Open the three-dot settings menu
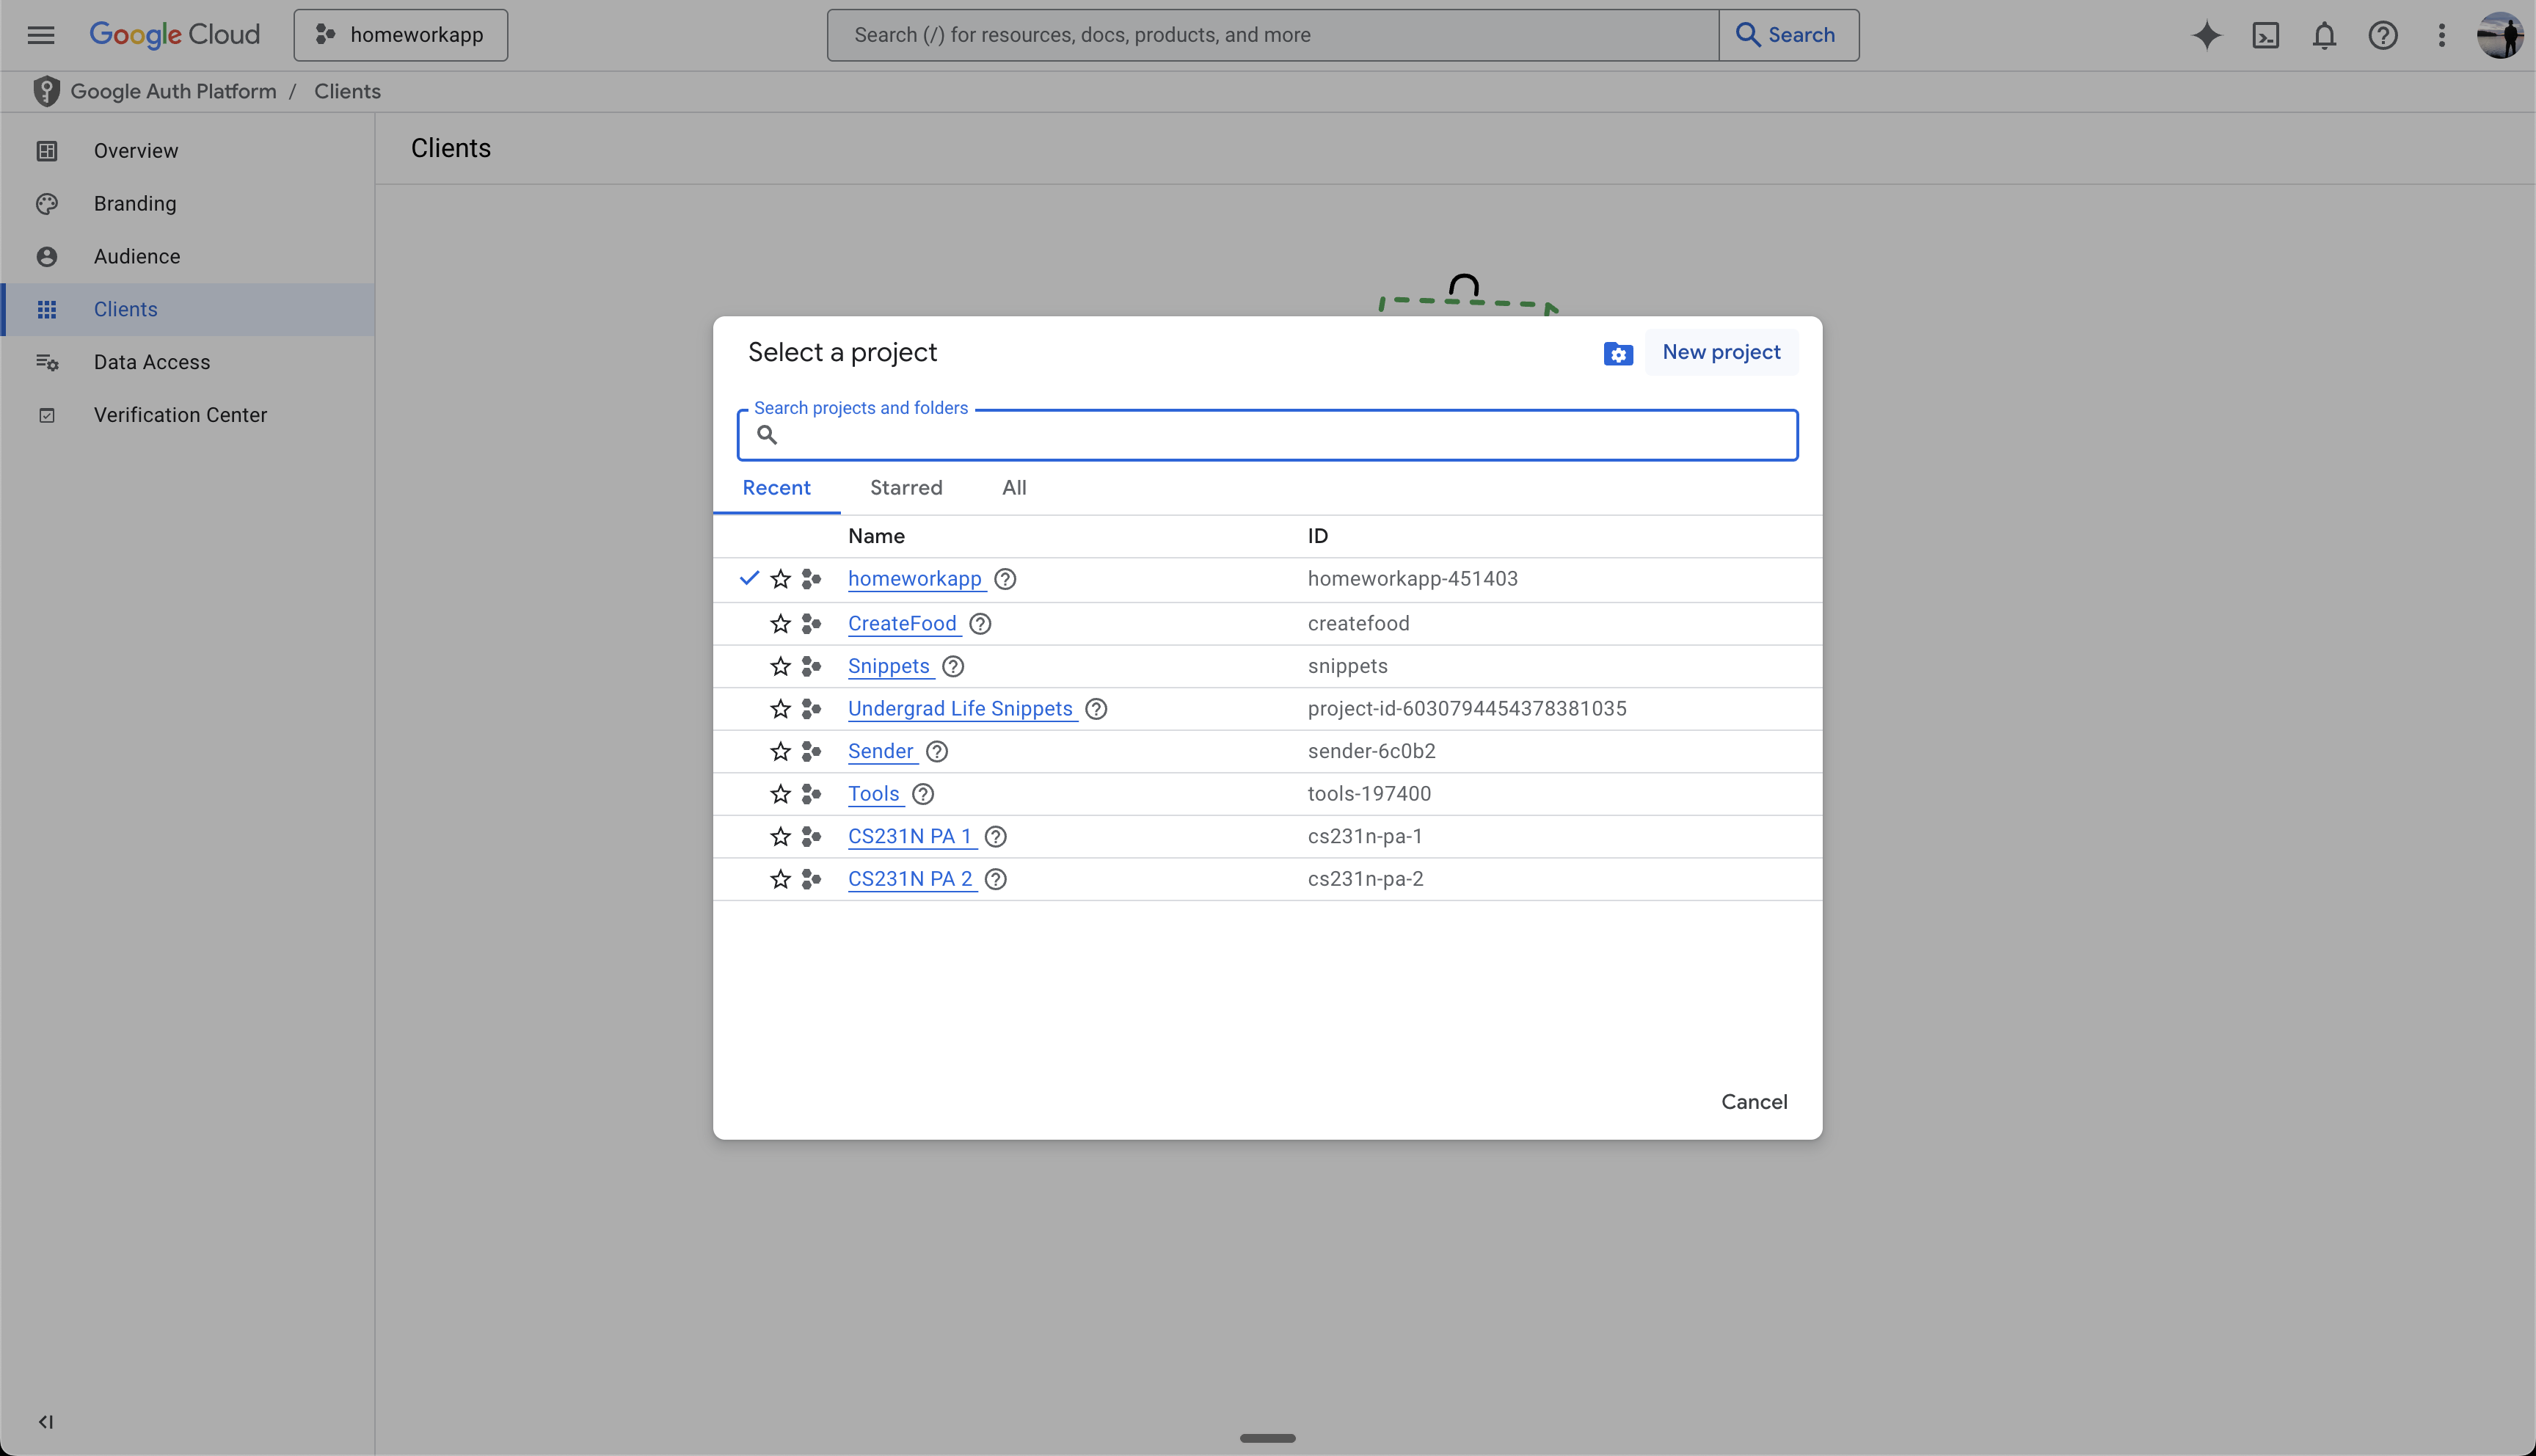The width and height of the screenshot is (2536, 1456). click(x=2442, y=35)
